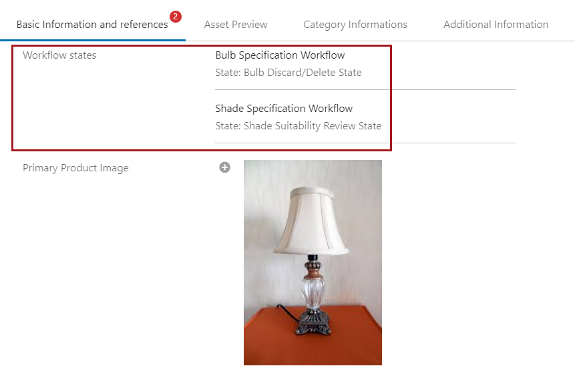Open the Category Informations tab
The height and width of the screenshot is (368, 575).
click(355, 25)
